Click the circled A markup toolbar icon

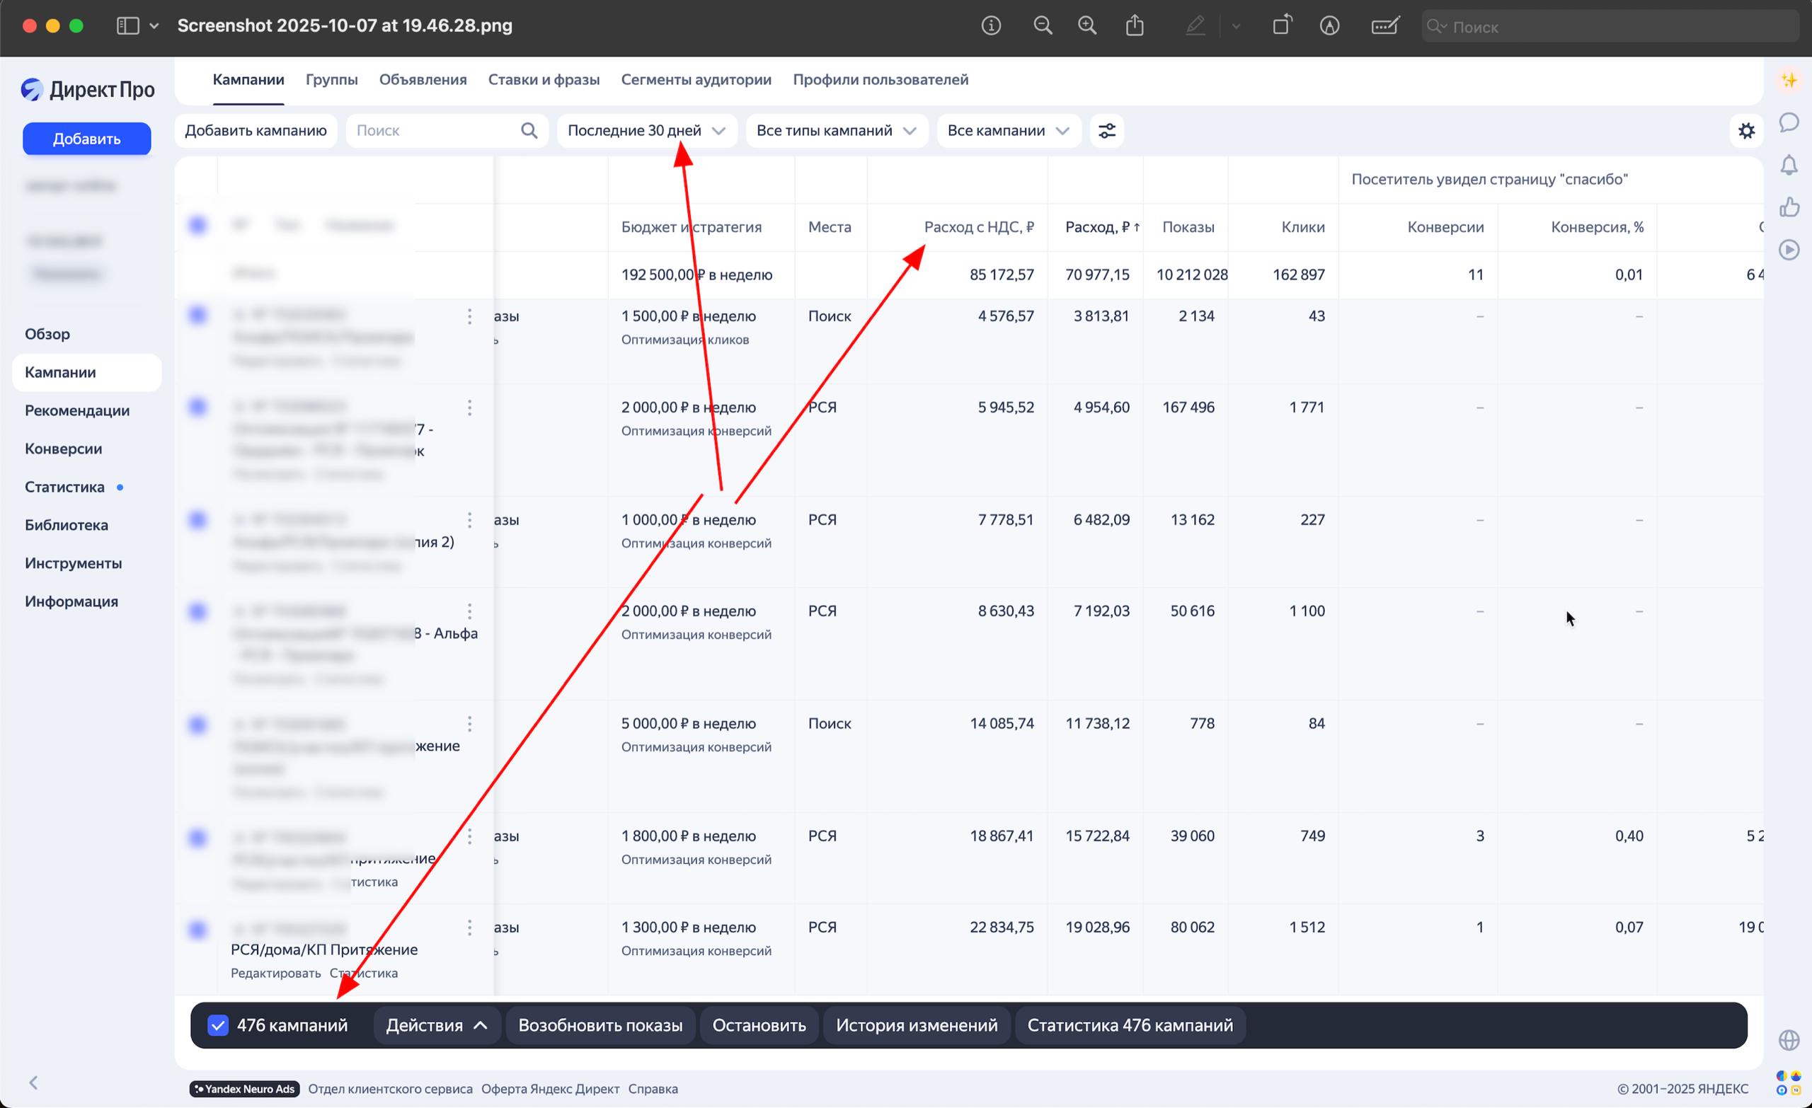click(x=1329, y=25)
